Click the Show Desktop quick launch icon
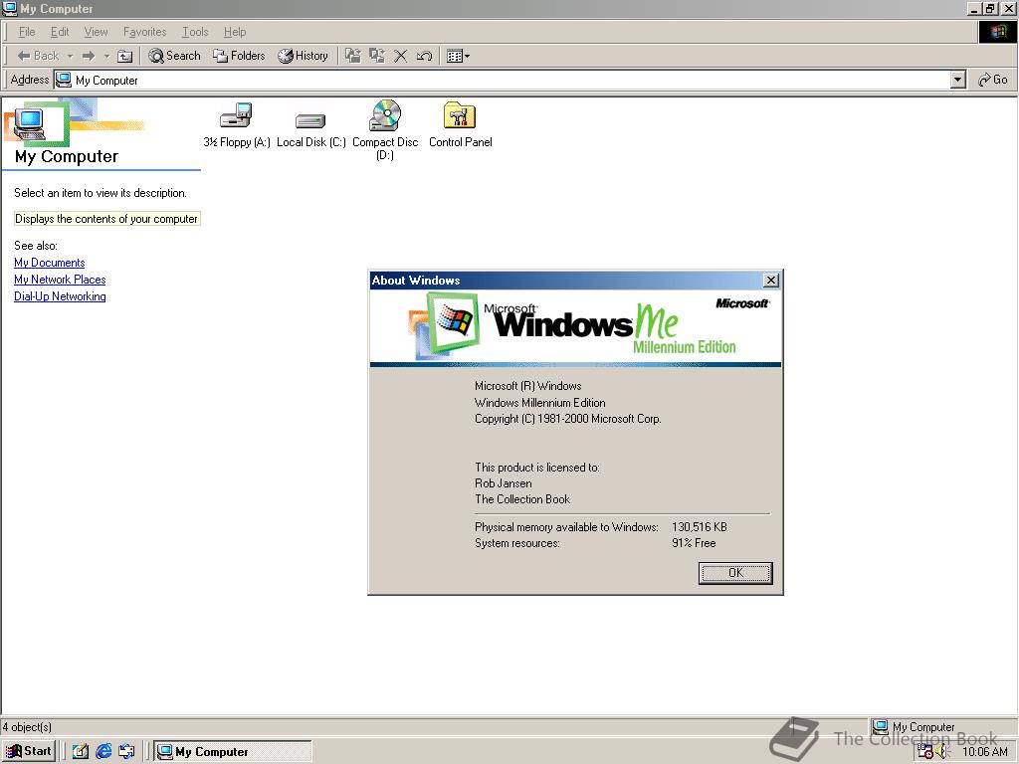 tap(80, 752)
